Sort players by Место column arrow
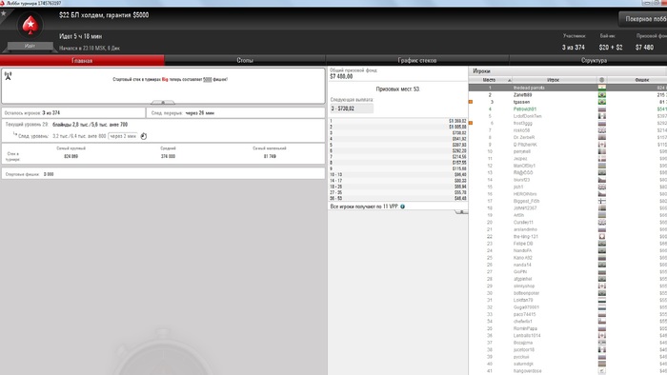This screenshot has width=667, height=375. click(509, 80)
